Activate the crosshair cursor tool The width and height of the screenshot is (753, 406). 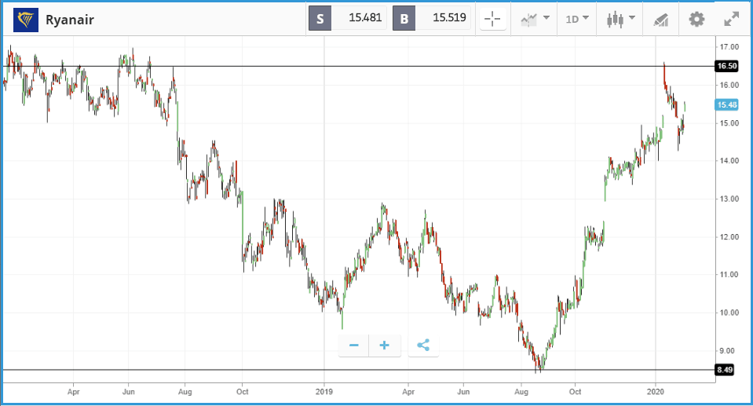492,19
